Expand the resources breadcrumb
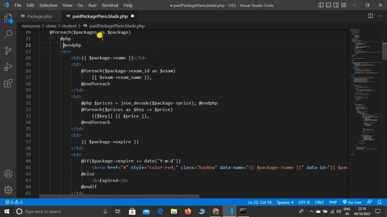The image size is (387, 217). click(x=31, y=26)
